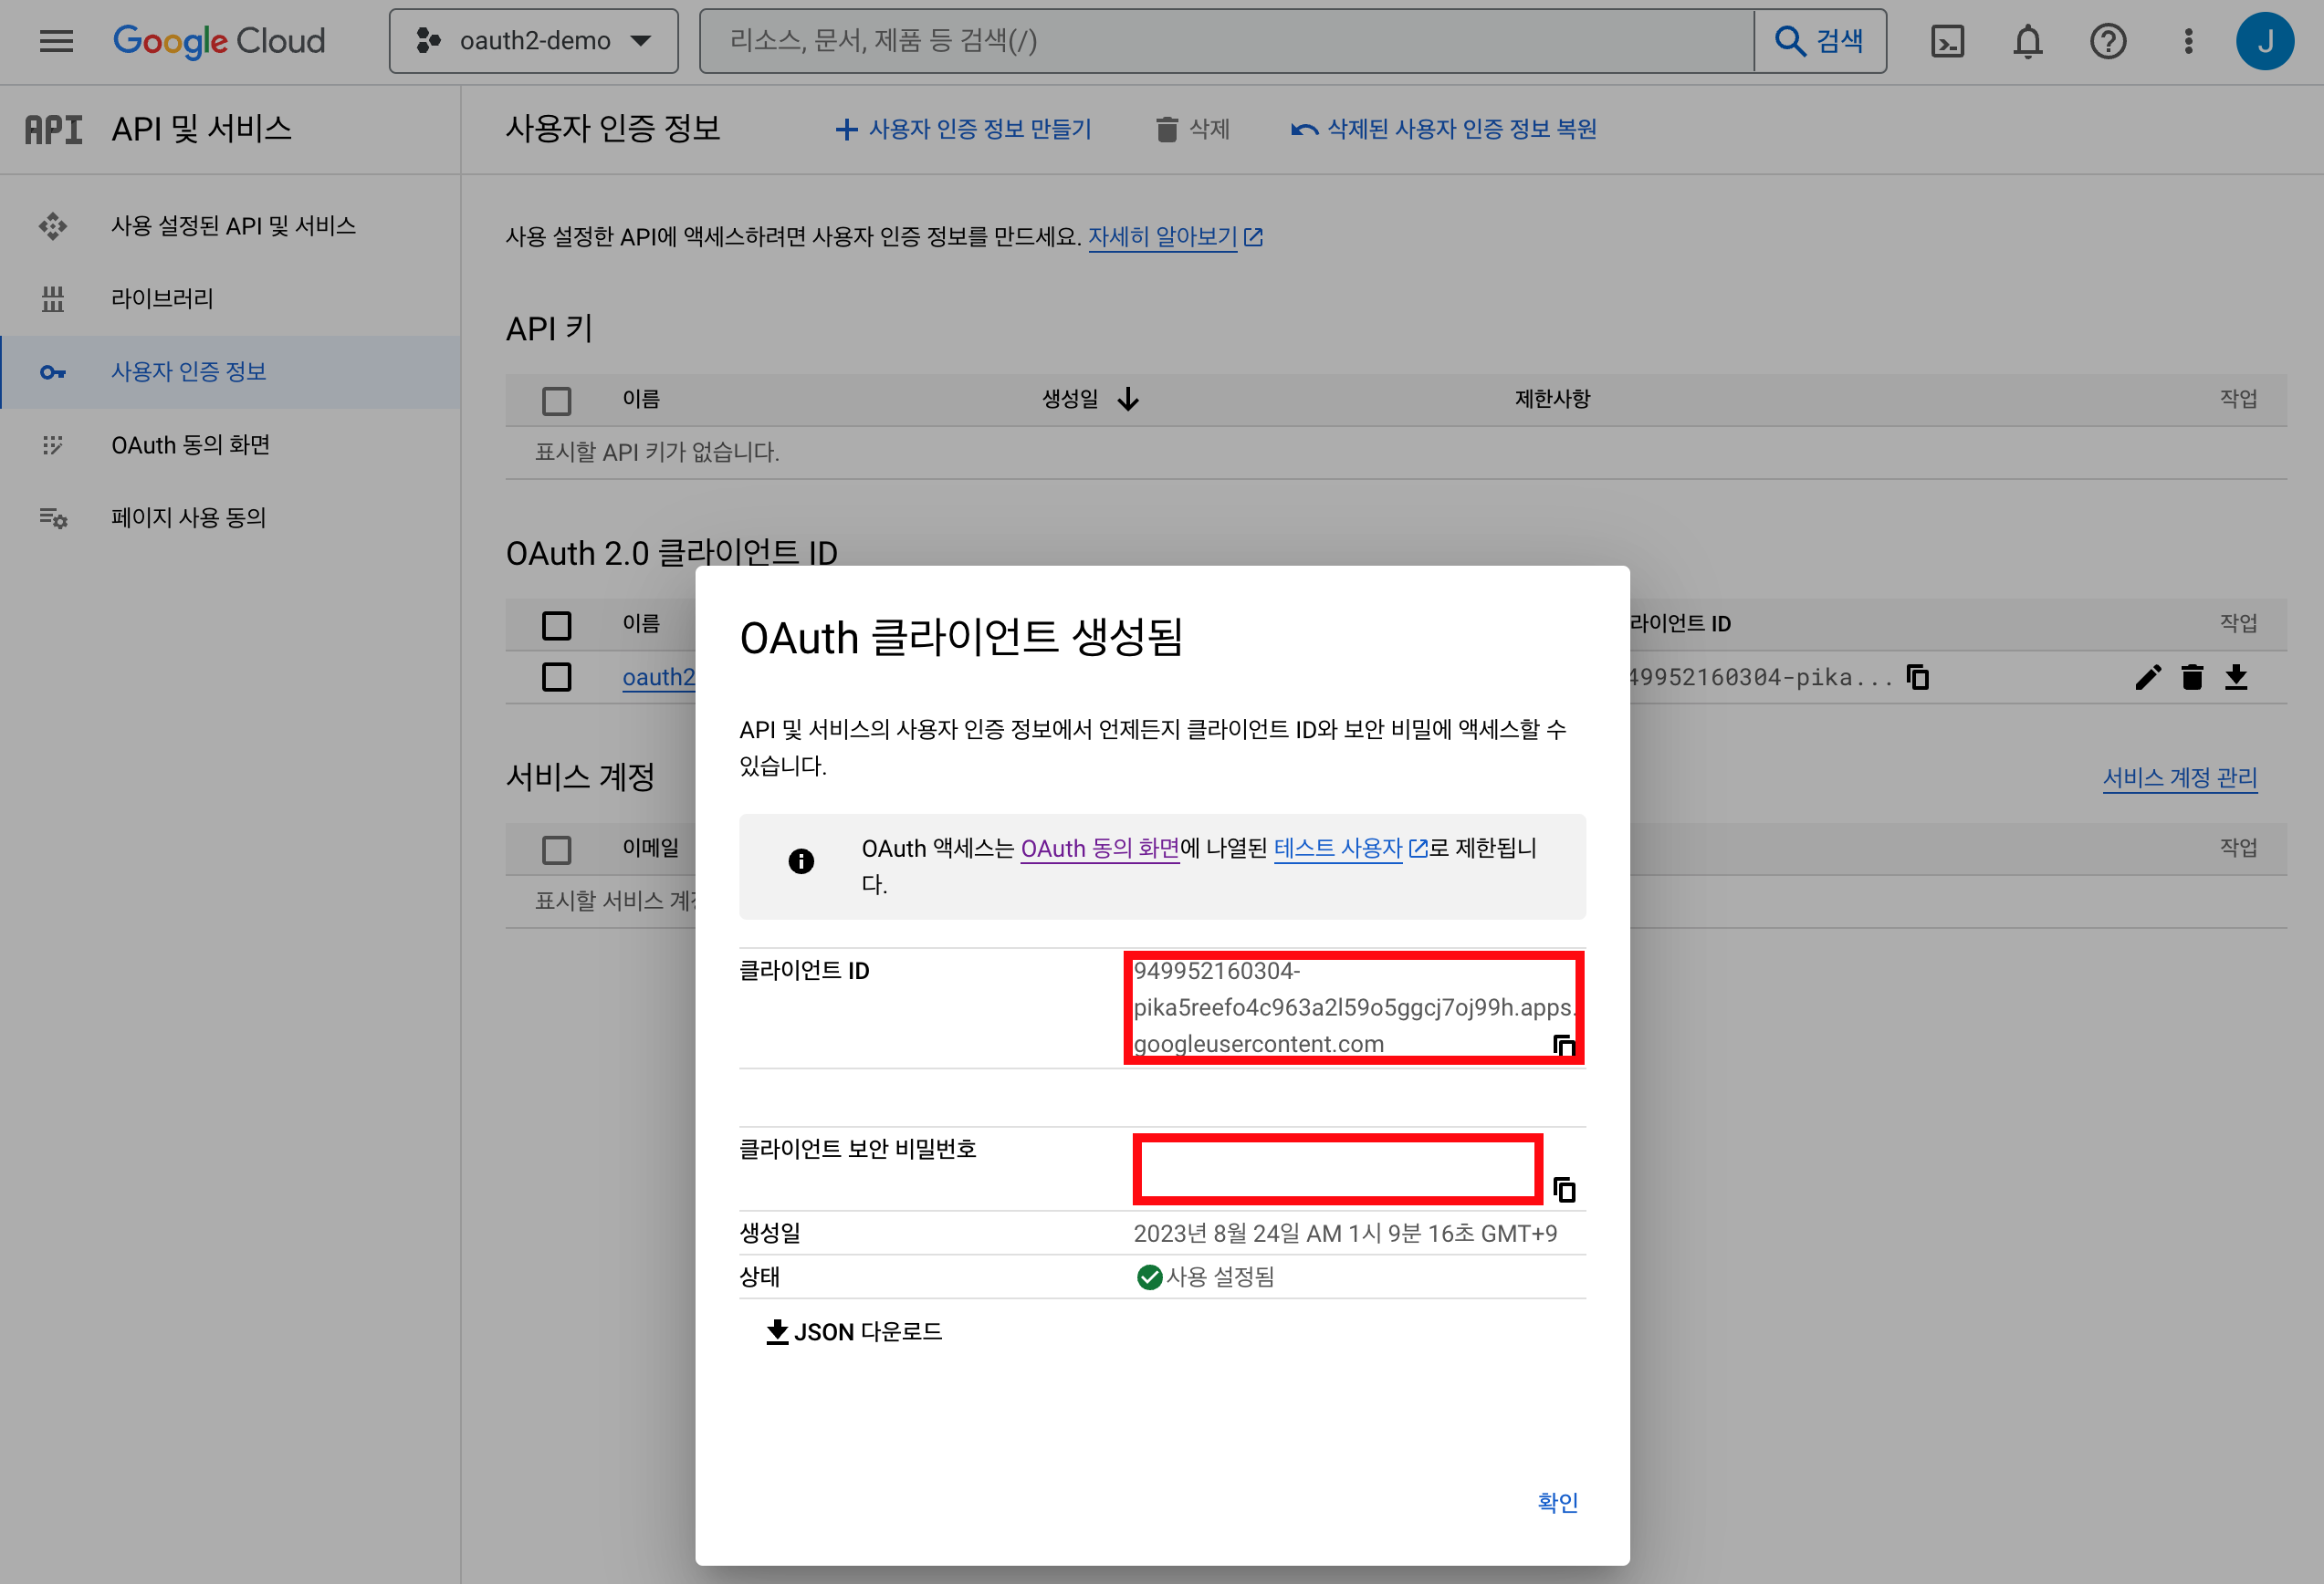Click 확인 to close the dialog

(x=1557, y=1502)
